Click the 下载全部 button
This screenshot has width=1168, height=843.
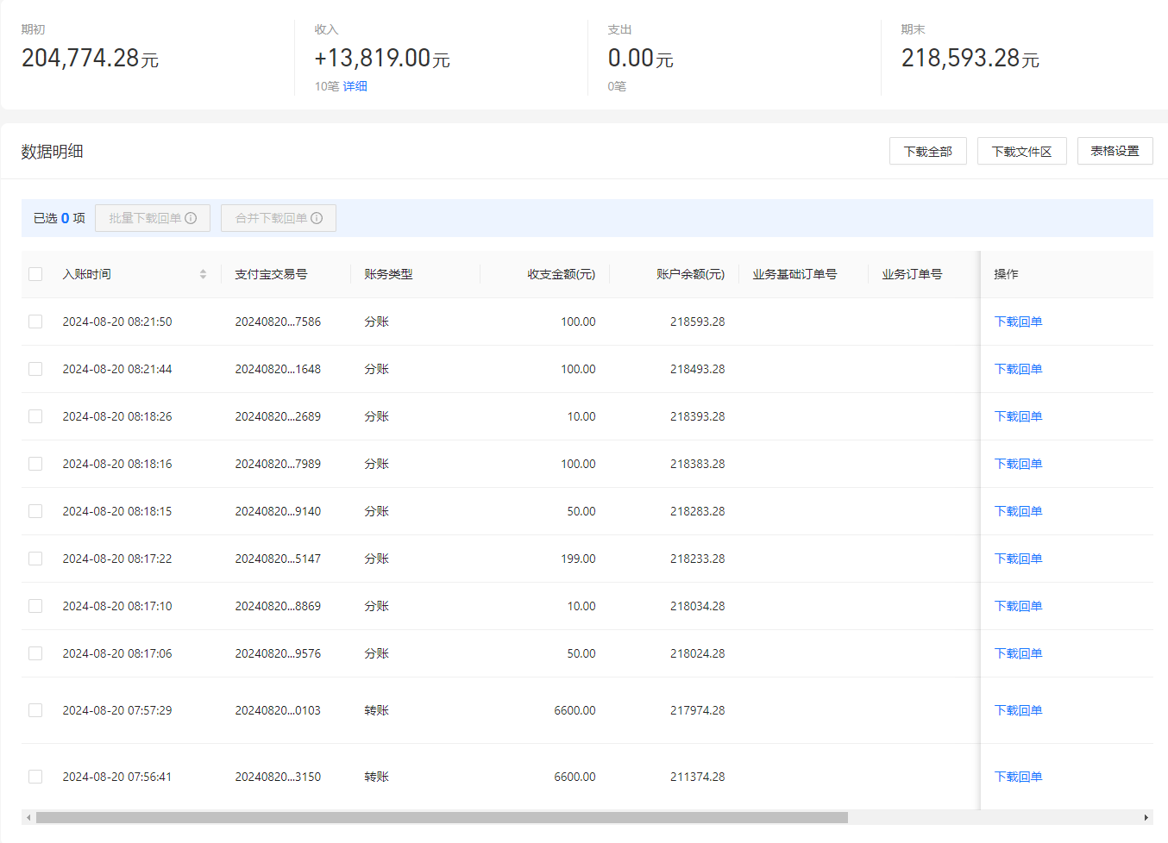point(928,151)
